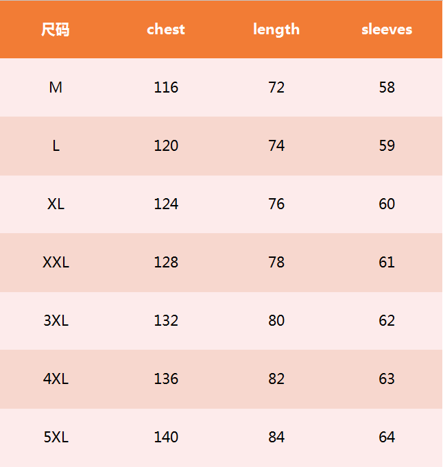Select length value 72
The width and height of the screenshot is (443, 467).
276,88
